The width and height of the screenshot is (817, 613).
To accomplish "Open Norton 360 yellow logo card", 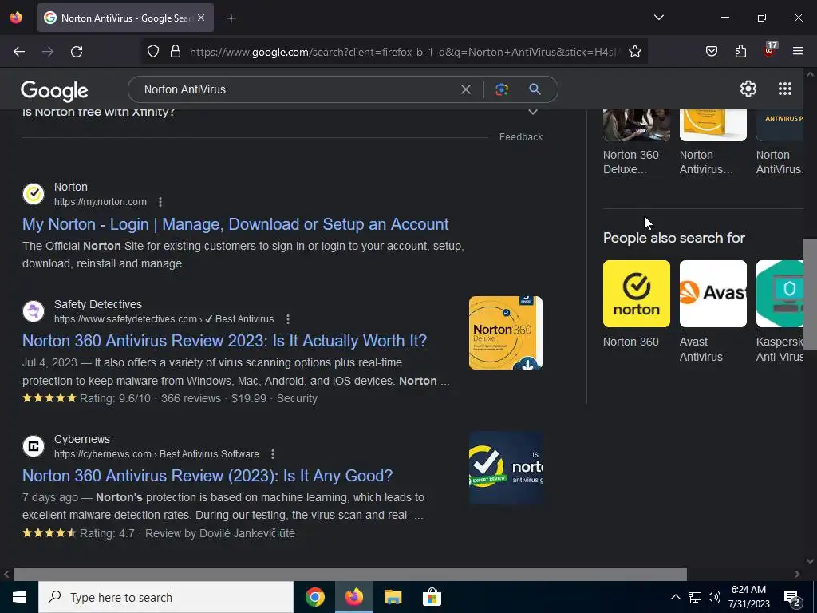I will point(636,294).
